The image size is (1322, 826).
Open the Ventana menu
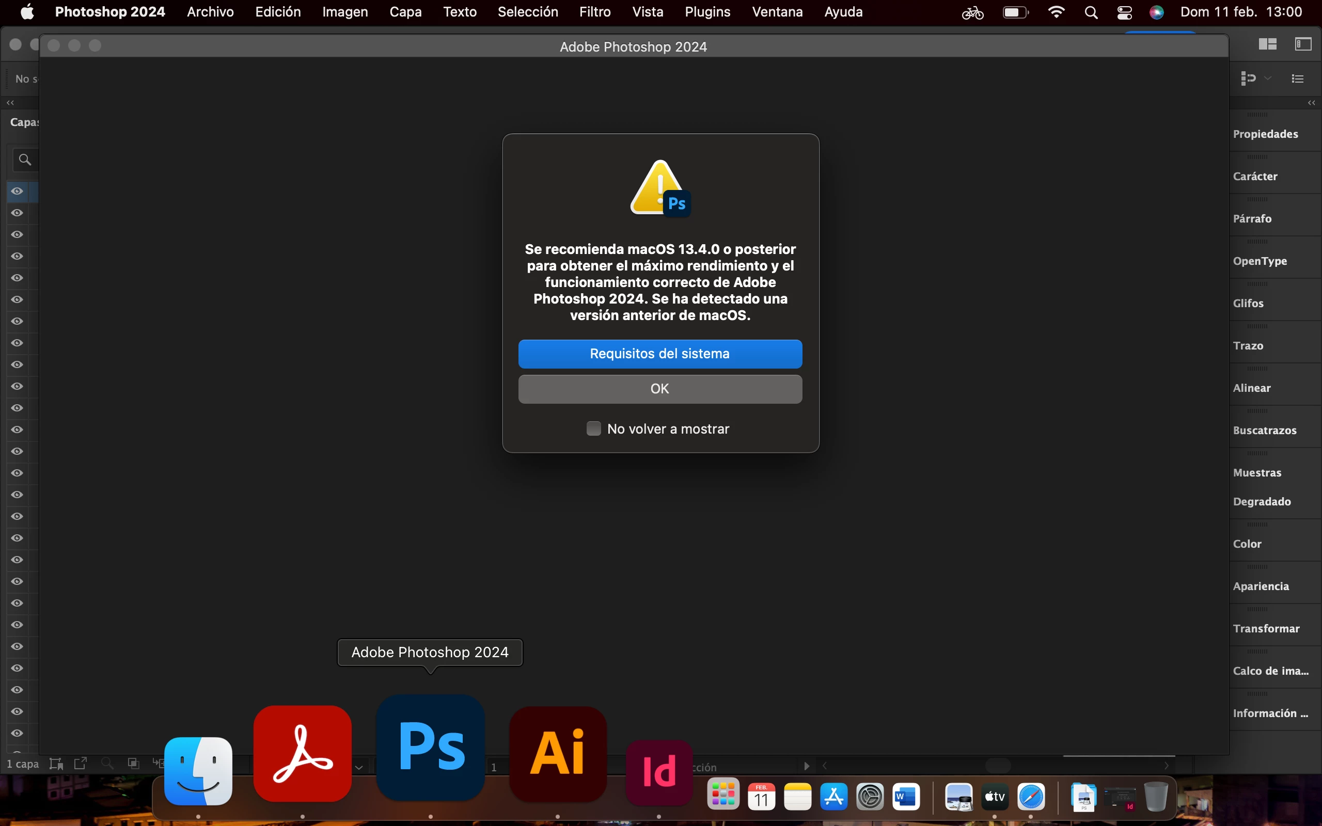(x=777, y=12)
